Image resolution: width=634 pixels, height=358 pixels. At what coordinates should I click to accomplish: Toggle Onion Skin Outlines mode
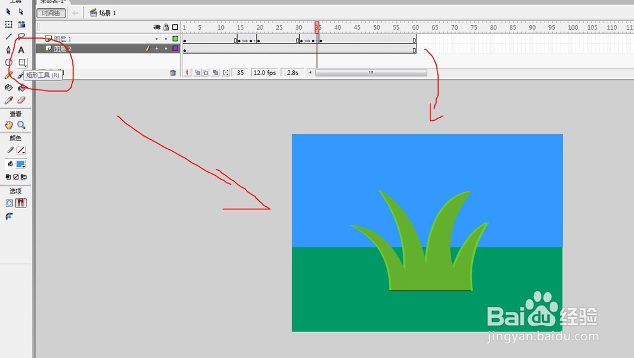[206, 73]
